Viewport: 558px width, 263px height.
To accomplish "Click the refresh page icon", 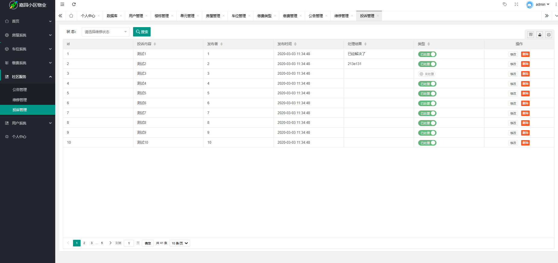I will click(x=74, y=4).
